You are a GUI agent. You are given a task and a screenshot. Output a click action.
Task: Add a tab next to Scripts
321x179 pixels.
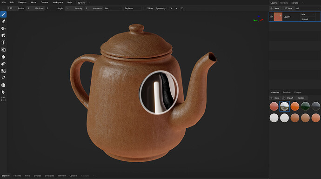pos(302,3)
